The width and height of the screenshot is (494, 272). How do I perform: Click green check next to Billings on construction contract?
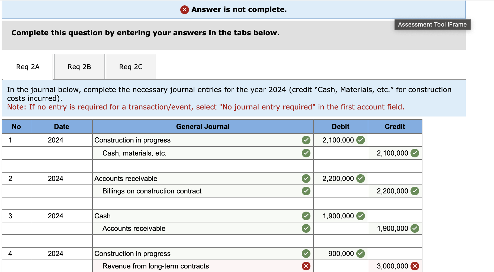(x=306, y=191)
